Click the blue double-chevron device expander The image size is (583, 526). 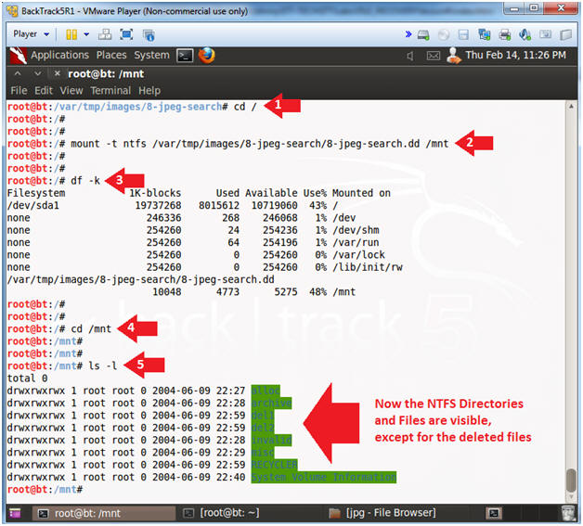coord(408,34)
